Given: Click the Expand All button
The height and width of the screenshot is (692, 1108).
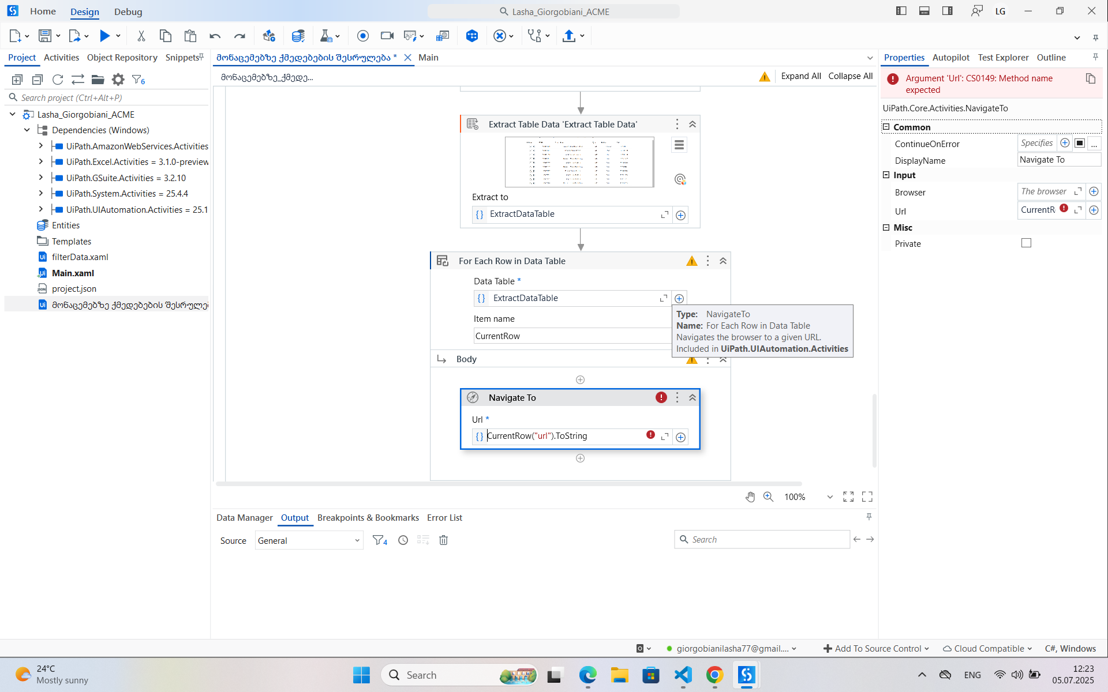Looking at the screenshot, I should coord(800,76).
